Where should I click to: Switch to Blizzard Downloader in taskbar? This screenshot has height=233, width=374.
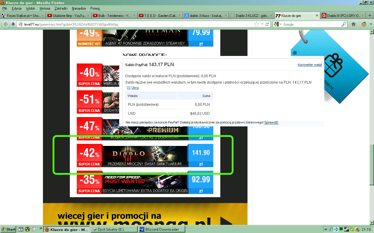point(162,229)
